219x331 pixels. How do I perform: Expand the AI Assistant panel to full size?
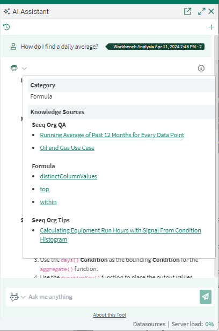[201, 11]
